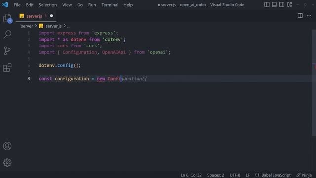Click the server folder breadcrumb

point(27,26)
